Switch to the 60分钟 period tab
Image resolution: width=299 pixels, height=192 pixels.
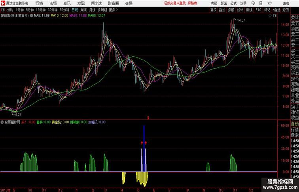pos(64,10)
